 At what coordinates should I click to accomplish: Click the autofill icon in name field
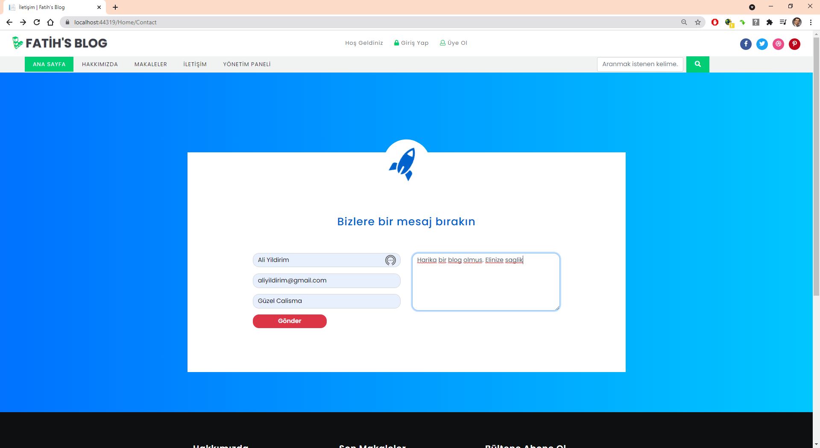[x=390, y=260]
